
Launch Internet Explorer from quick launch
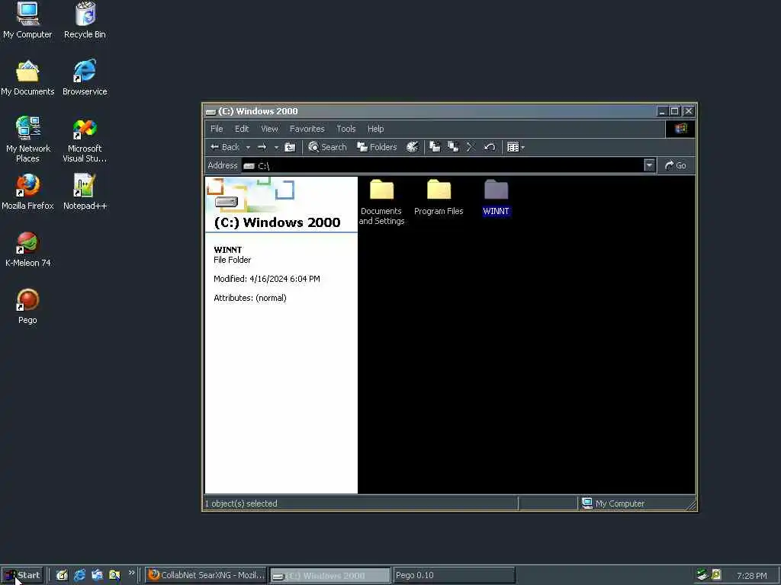[x=79, y=575]
